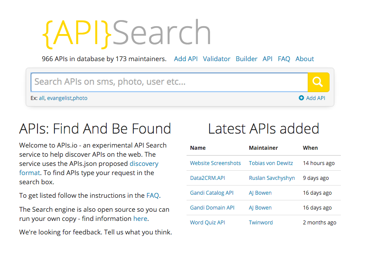Select the API navigation item
Screen dimensions: 367x265
[x=267, y=59]
